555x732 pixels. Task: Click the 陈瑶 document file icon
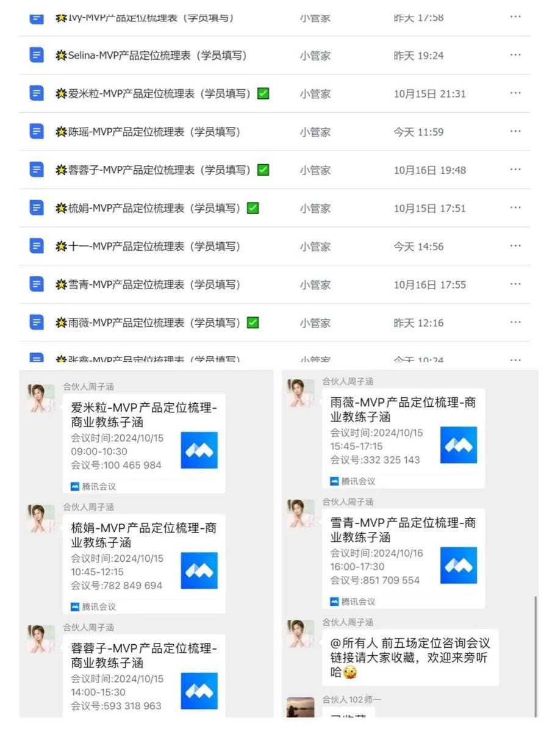click(37, 132)
